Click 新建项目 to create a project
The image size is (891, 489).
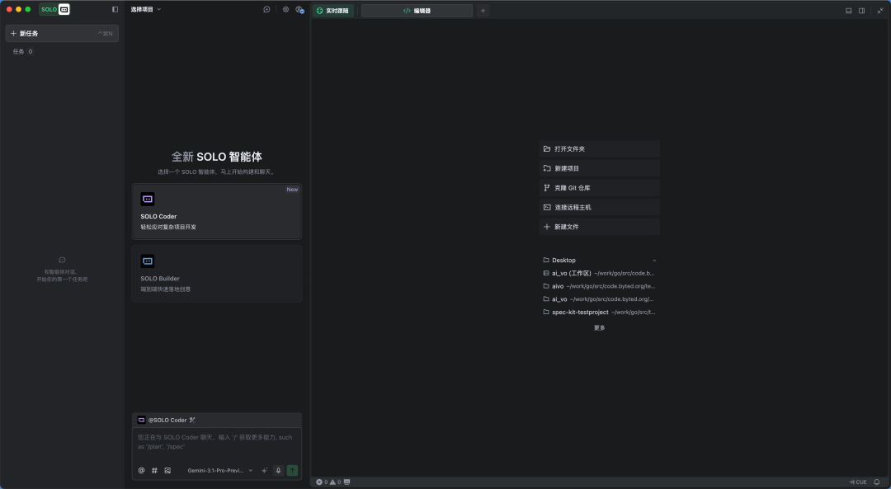[x=600, y=169]
